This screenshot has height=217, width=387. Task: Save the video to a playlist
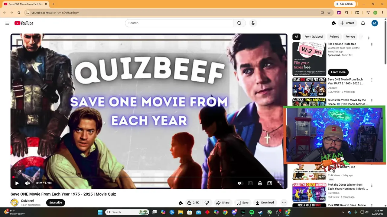(x=242, y=203)
